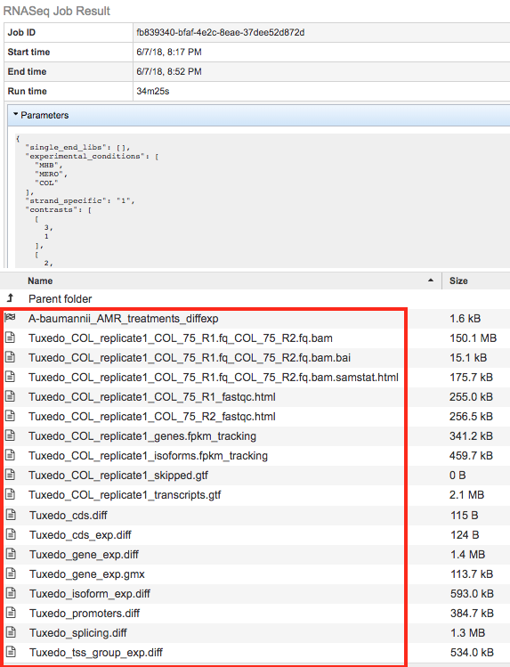Open the bam.samstat.html report file
510x667 pixels.
point(214,378)
